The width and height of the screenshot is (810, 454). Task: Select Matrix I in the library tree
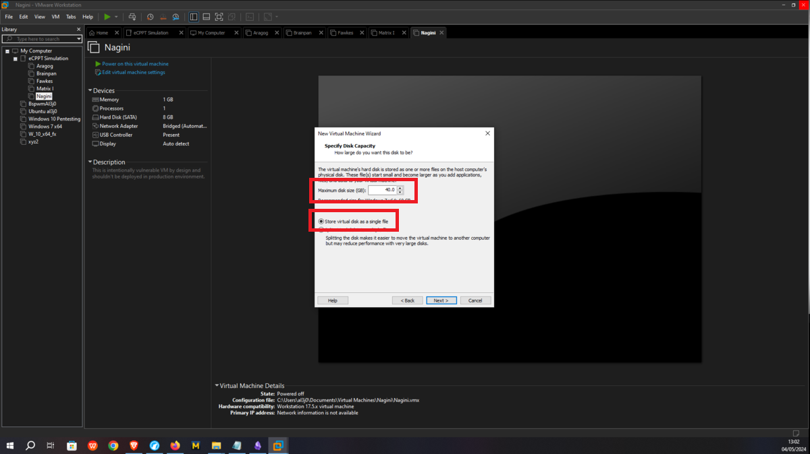pos(45,88)
